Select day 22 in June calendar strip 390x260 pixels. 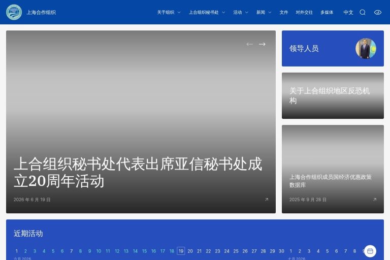point(208,251)
